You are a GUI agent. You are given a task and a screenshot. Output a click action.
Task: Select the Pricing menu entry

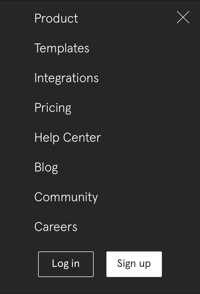(53, 108)
